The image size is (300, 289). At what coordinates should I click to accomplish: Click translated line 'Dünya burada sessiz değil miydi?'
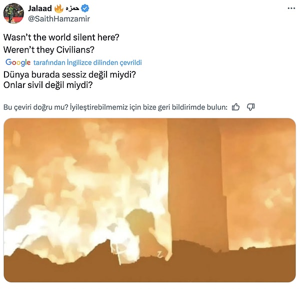coord(70,74)
